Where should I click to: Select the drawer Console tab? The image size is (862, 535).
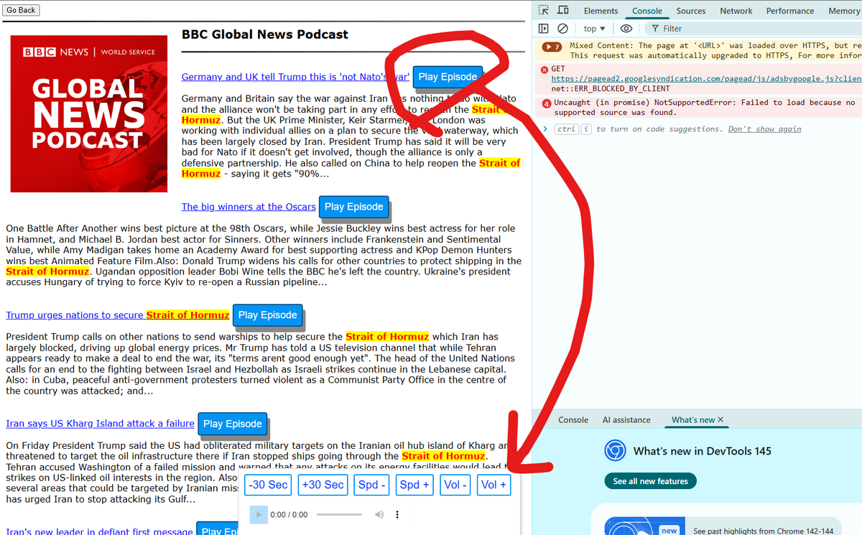pyautogui.click(x=573, y=420)
